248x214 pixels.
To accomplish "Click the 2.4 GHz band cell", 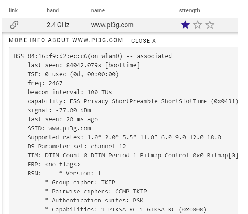I will 58,25.
